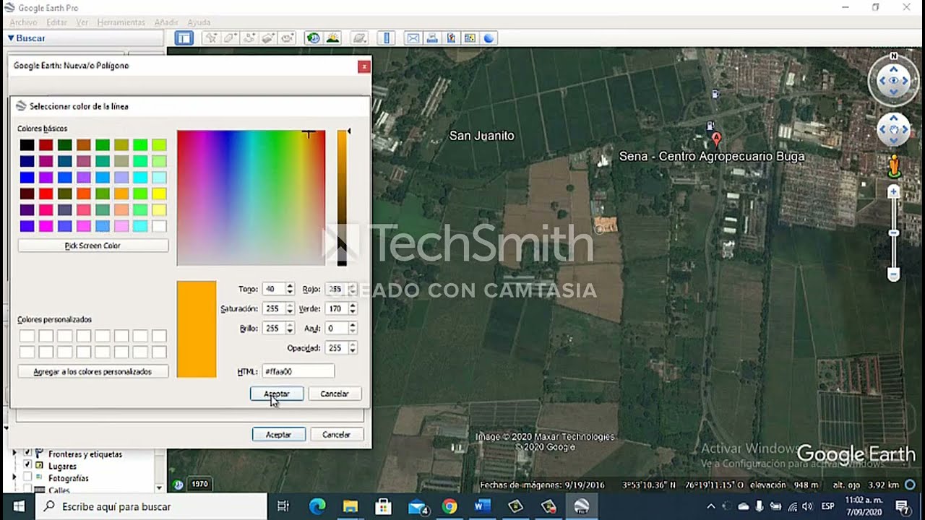Click the layers panel scroll down arrow
The width and height of the screenshot is (925, 520).
(x=159, y=488)
